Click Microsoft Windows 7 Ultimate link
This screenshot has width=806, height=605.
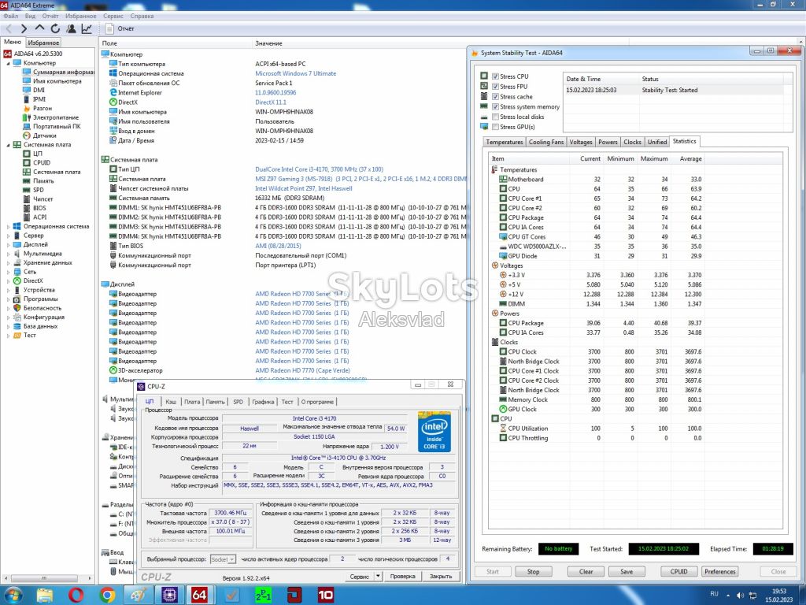point(296,73)
